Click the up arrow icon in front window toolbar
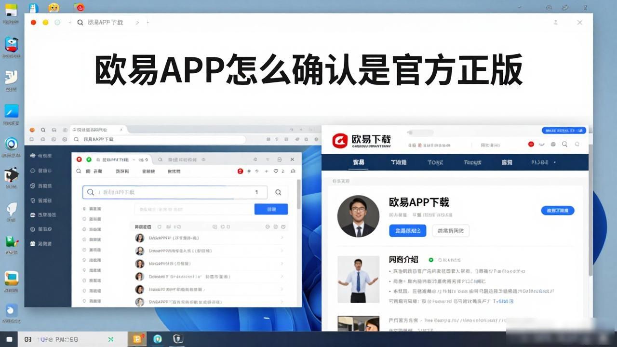 257,171
